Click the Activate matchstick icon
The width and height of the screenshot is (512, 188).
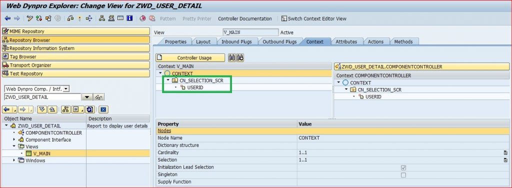click(79, 18)
